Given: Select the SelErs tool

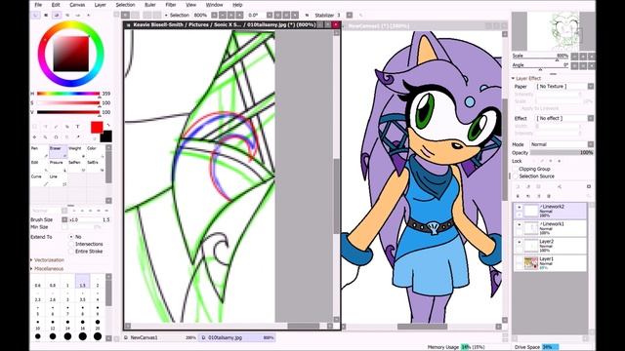Looking at the screenshot, I should pyautogui.click(x=95, y=166).
